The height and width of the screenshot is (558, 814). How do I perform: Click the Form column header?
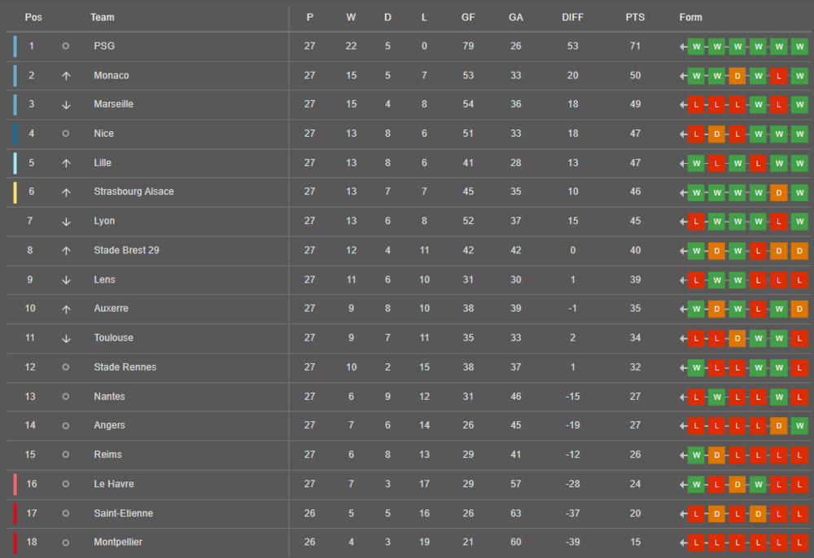690,17
